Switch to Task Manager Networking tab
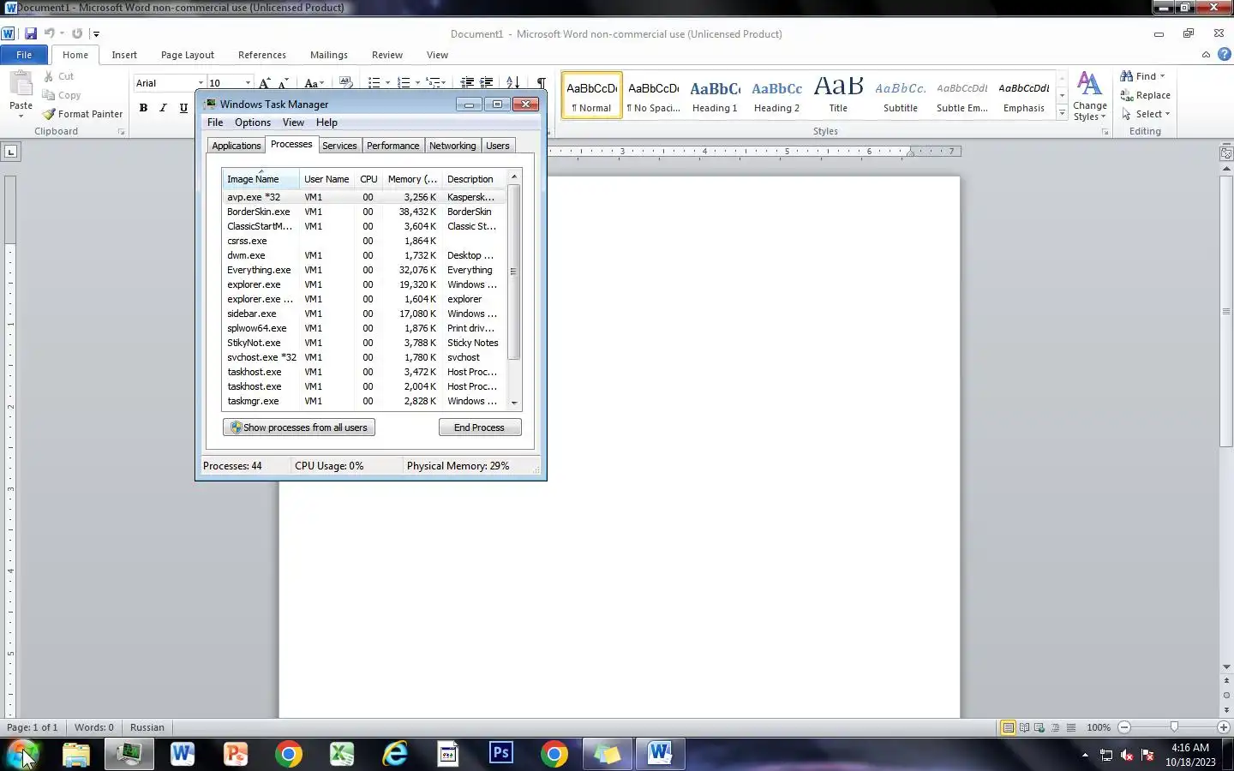The height and width of the screenshot is (771, 1234). click(x=452, y=146)
